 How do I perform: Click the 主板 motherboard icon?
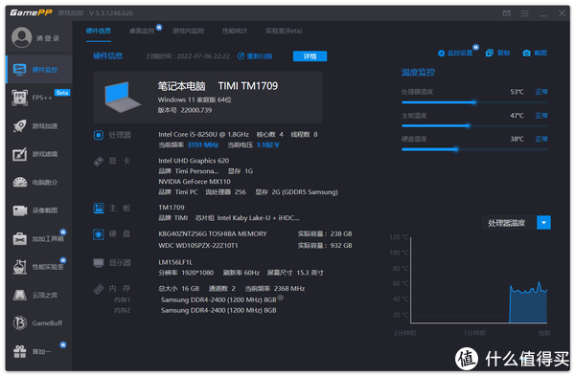tap(99, 209)
